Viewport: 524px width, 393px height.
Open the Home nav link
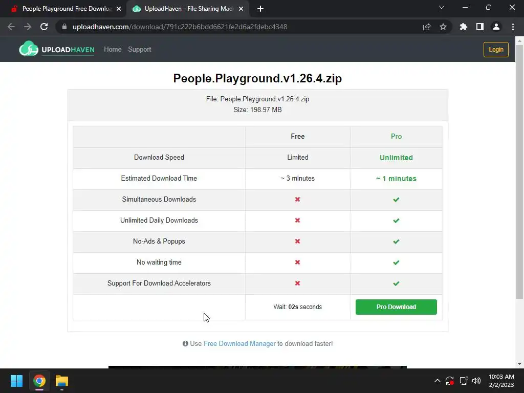point(113,50)
